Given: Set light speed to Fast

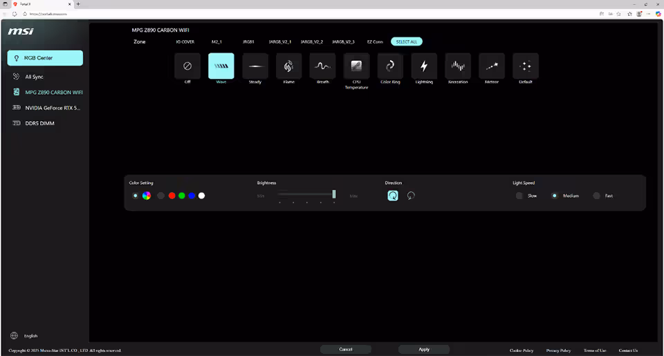Looking at the screenshot, I should click(596, 196).
